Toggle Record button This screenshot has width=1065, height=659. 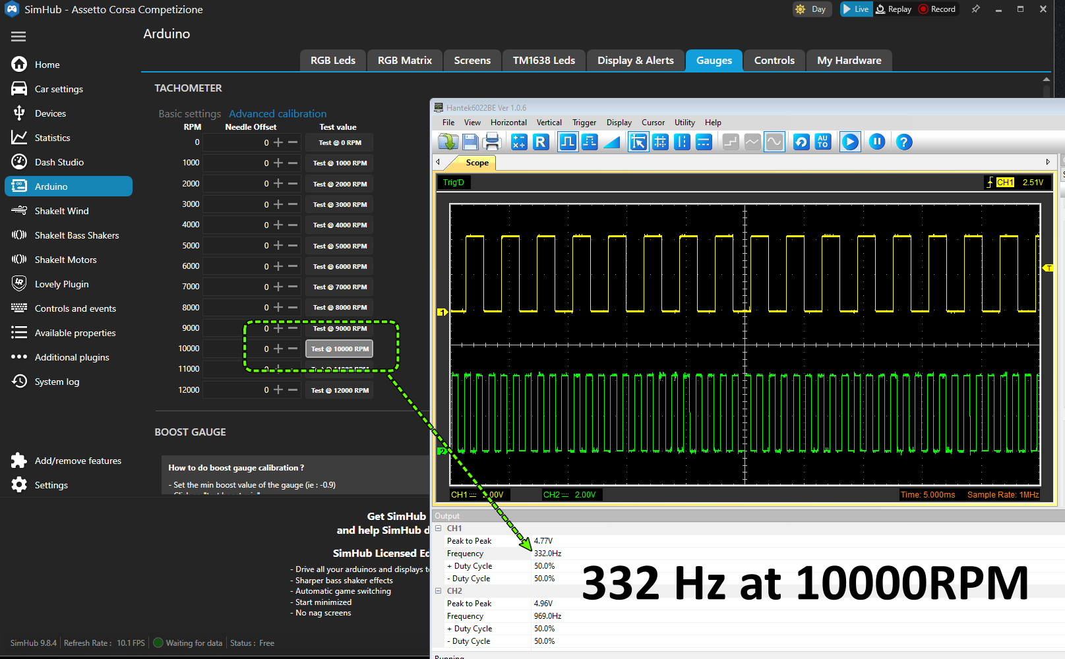coord(937,9)
